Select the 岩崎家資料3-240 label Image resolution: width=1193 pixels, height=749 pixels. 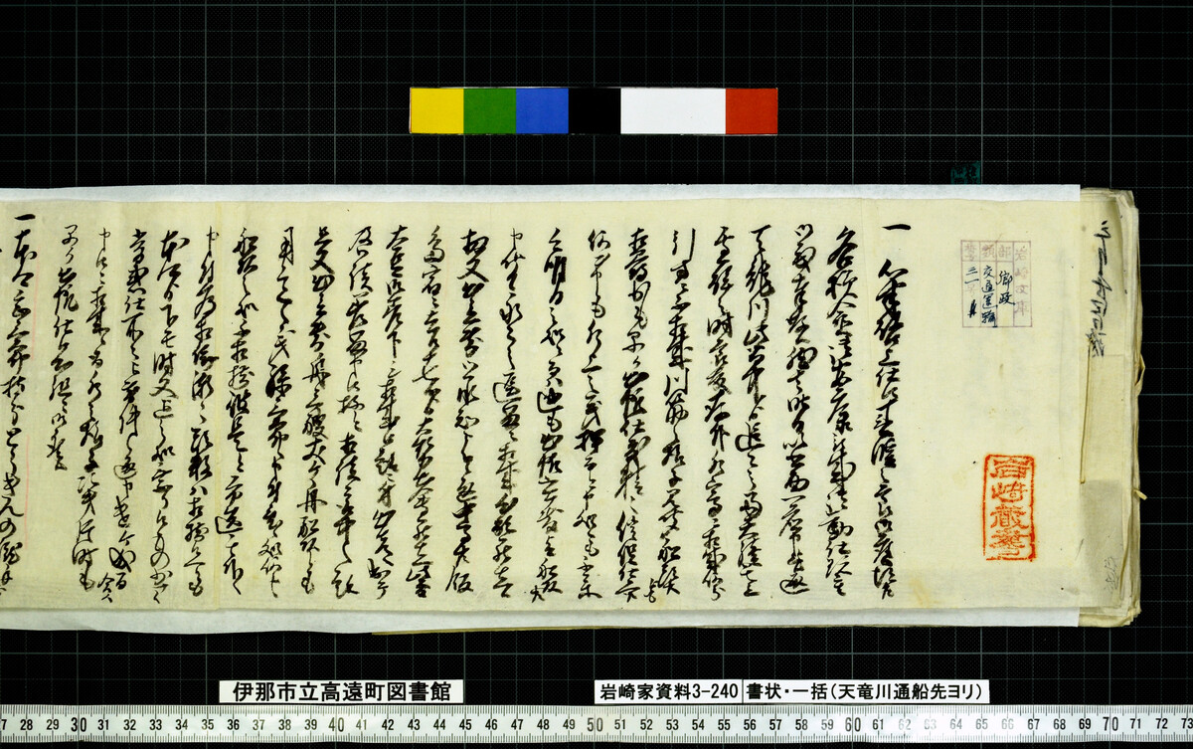click(667, 691)
